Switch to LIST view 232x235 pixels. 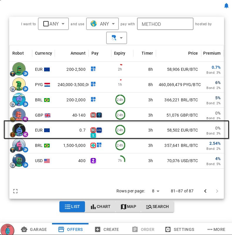(72, 207)
